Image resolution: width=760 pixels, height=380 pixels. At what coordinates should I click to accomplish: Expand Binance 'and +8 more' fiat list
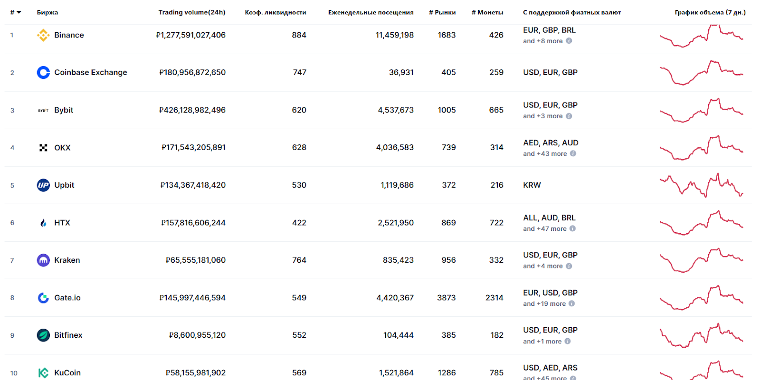543,41
